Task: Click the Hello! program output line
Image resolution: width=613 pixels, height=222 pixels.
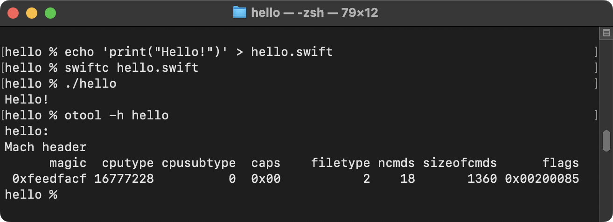Action: [27, 99]
